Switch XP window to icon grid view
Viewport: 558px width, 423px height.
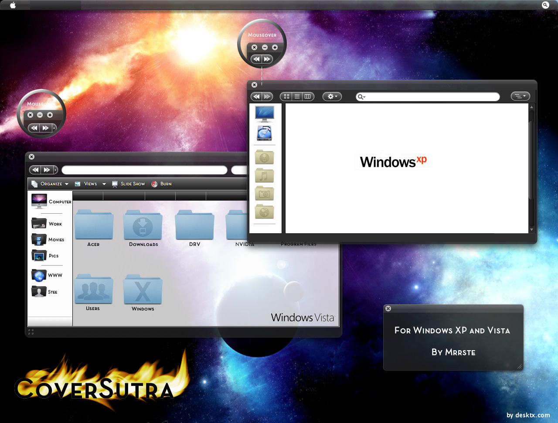pos(286,96)
